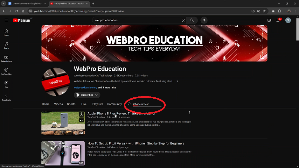This screenshot has width=299, height=168.
Task: Open a new browser tab
Action: point(93,3)
